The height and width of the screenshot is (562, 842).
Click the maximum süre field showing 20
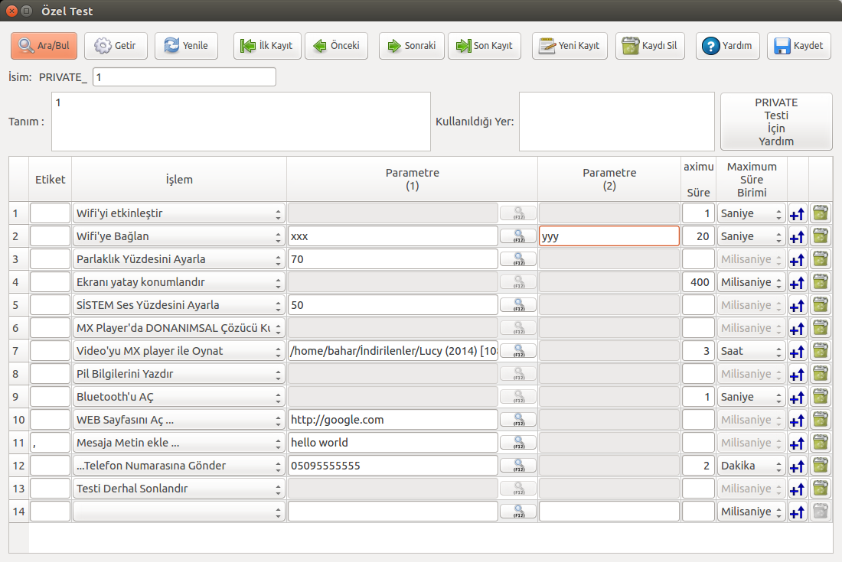[x=698, y=236]
